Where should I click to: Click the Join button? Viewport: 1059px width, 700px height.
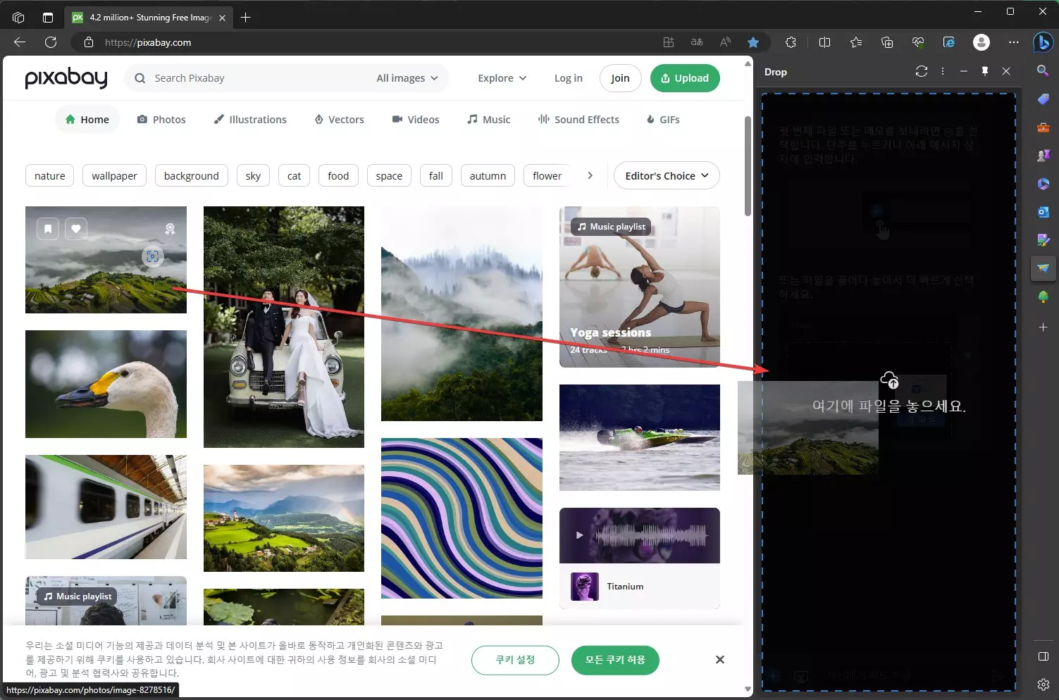pyautogui.click(x=620, y=78)
